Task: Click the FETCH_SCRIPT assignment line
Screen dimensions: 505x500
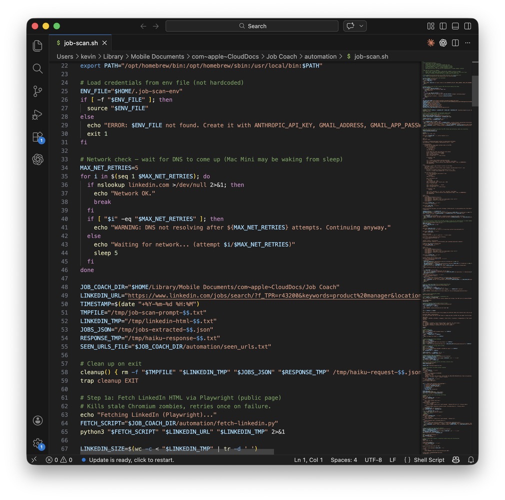Action: (179, 423)
